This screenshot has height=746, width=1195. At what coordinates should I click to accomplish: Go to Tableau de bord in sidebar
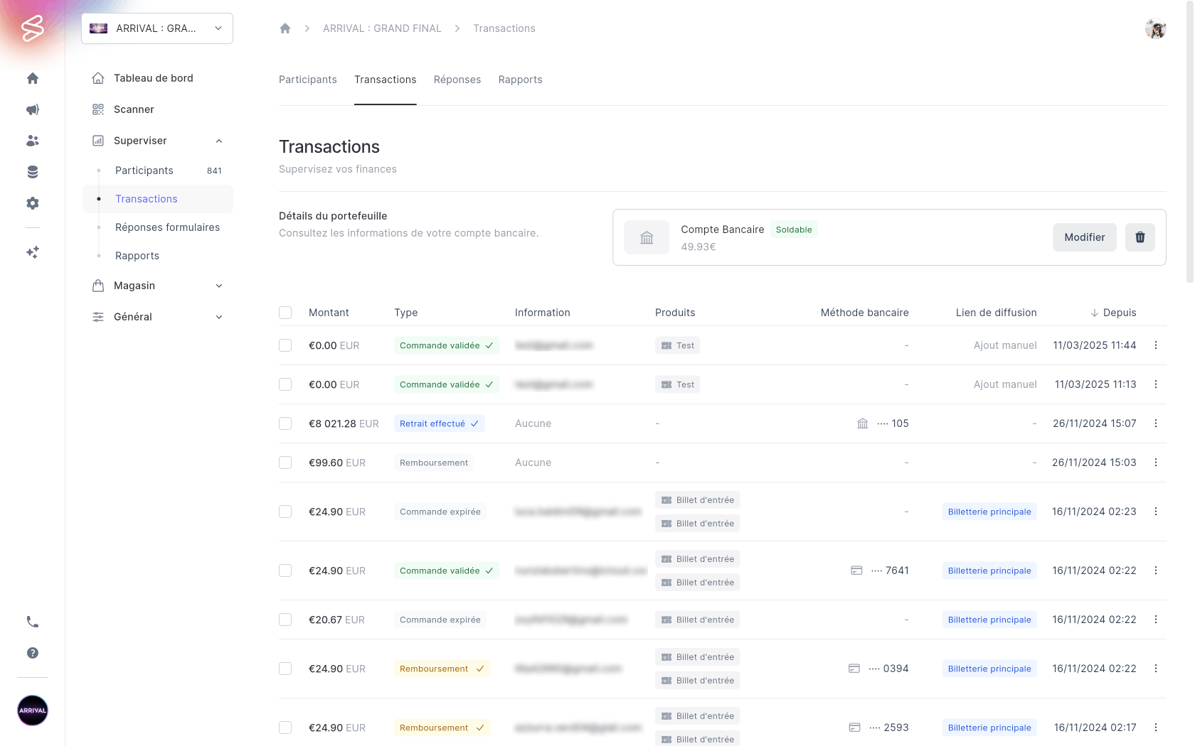coord(153,78)
